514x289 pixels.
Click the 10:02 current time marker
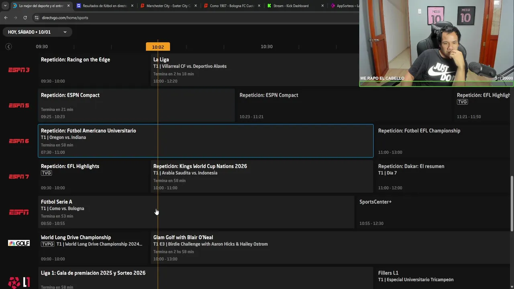click(x=158, y=47)
